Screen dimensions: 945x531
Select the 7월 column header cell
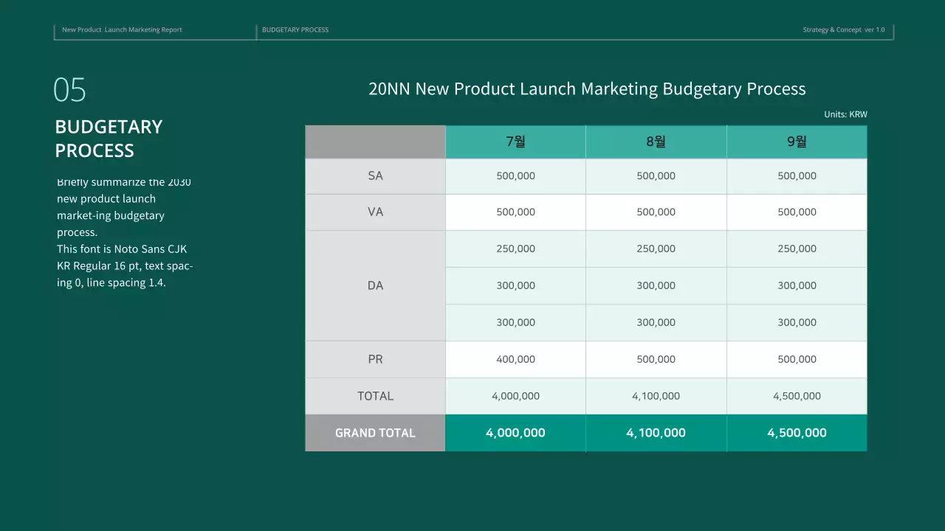pyautogui.click(x=515, y=141)
